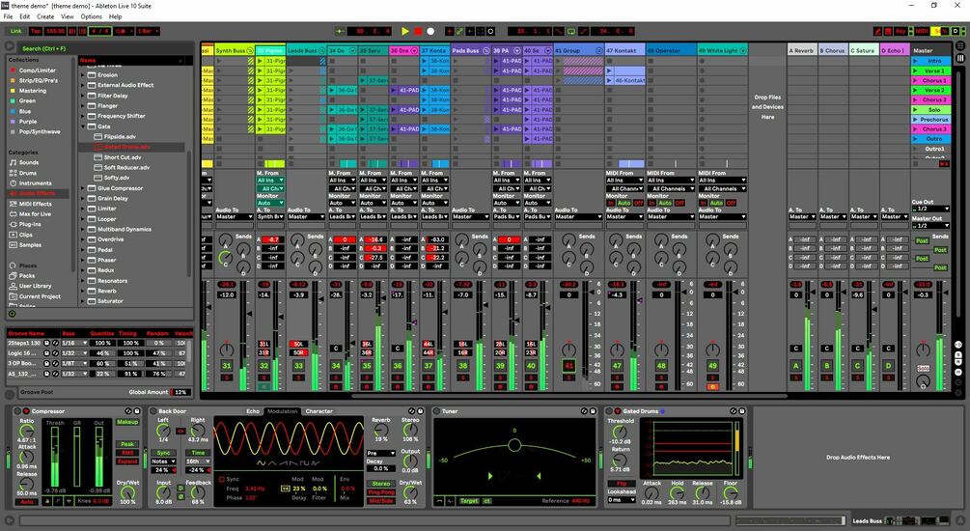Toggle track 48 activator button

(661, 366)
